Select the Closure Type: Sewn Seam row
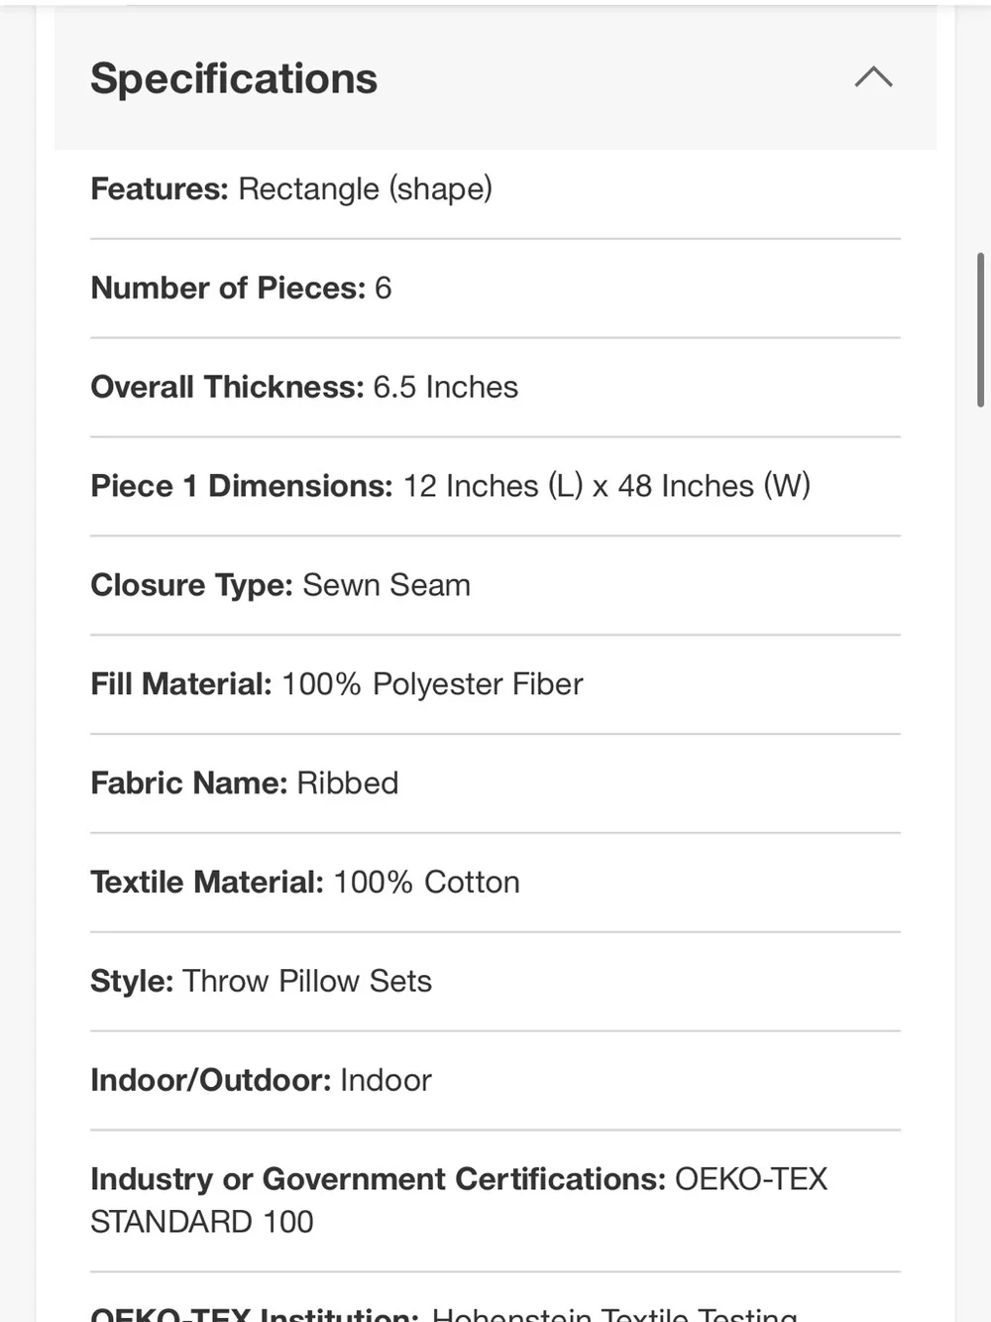 (495, 586)
